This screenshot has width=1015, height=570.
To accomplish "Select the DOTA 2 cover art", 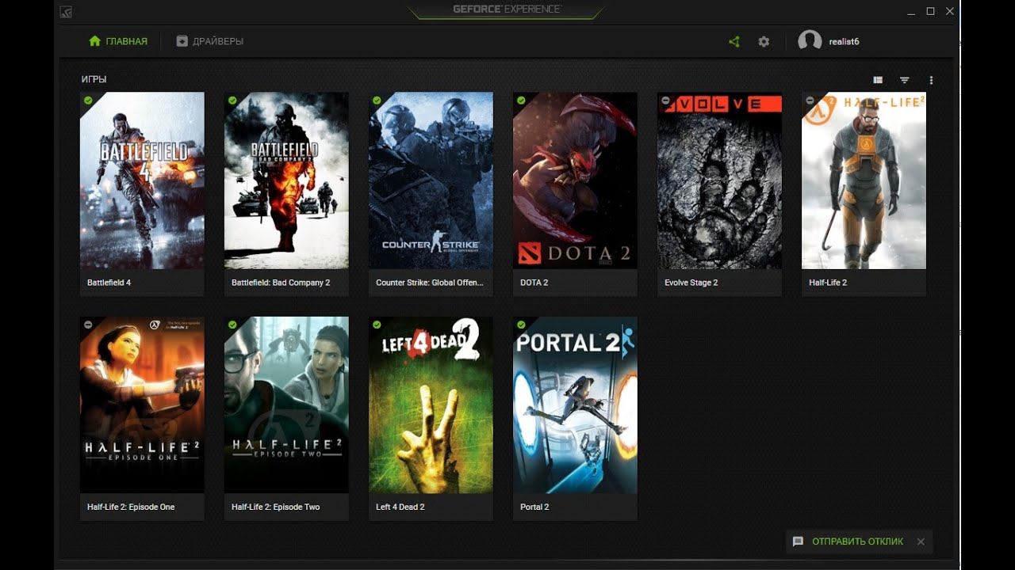I will point(575,180).
